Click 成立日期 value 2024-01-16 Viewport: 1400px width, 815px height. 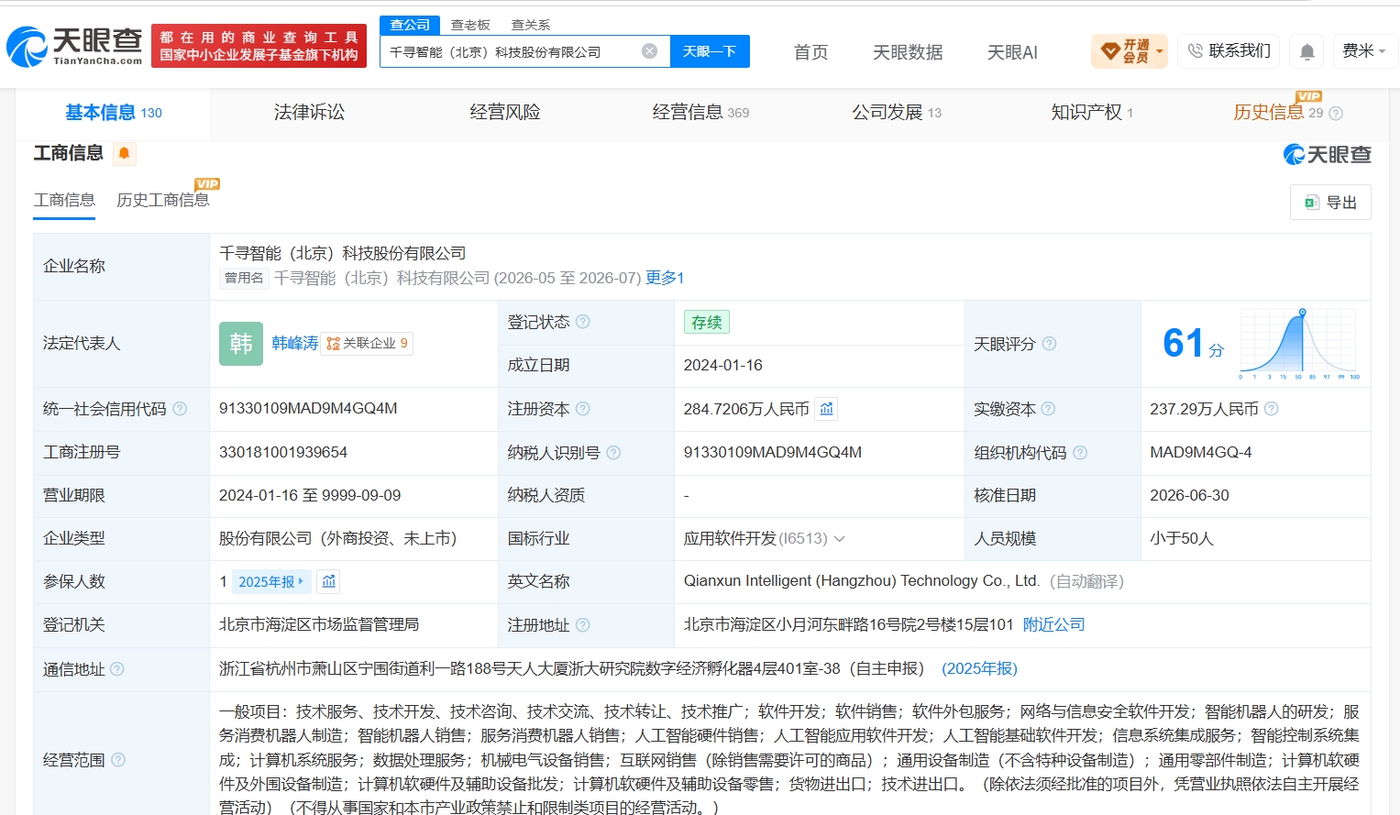coord(723,366)
